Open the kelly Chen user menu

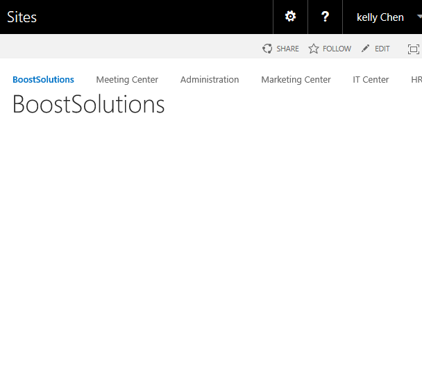pos(380,17)
